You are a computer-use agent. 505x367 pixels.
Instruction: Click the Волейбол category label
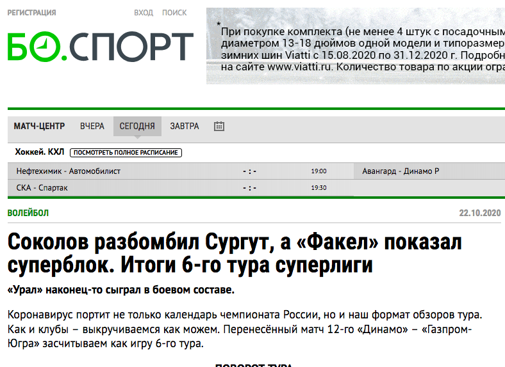[28, 213]
